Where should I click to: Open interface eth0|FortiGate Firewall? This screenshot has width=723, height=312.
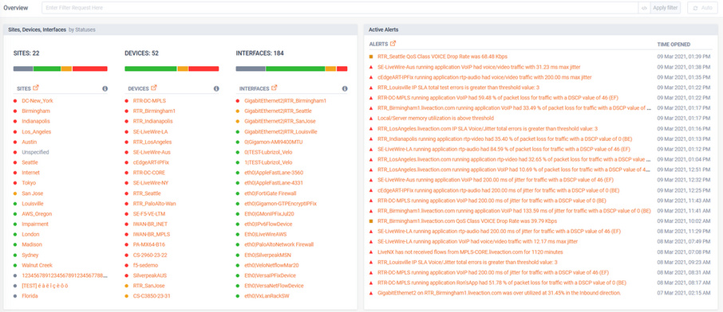[271, 193]
